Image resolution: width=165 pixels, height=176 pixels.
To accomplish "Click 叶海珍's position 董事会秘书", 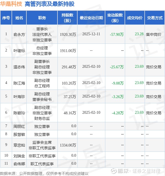I will tap(42, 99).
